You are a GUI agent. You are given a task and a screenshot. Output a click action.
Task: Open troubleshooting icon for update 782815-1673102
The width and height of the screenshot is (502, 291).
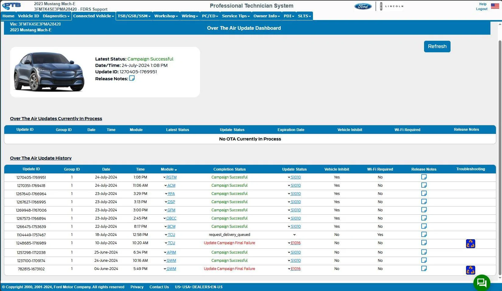tap(470, 270)
